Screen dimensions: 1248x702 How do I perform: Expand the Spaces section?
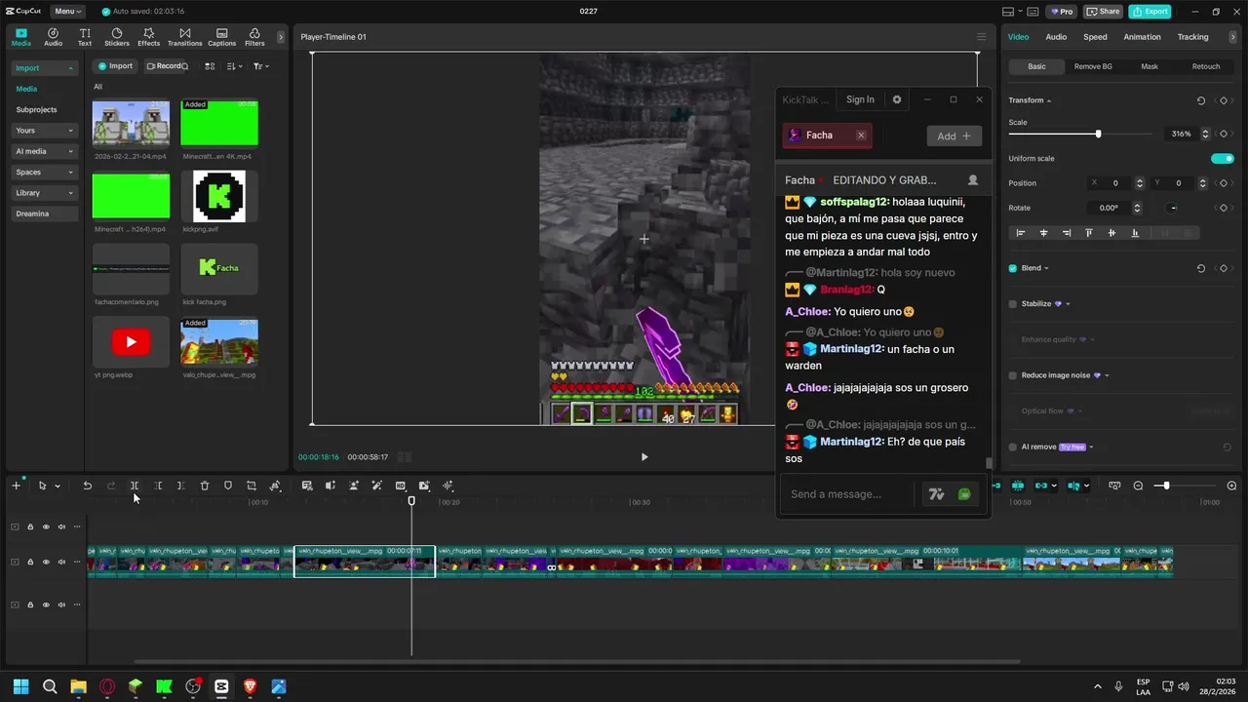(x=44, y=172)
